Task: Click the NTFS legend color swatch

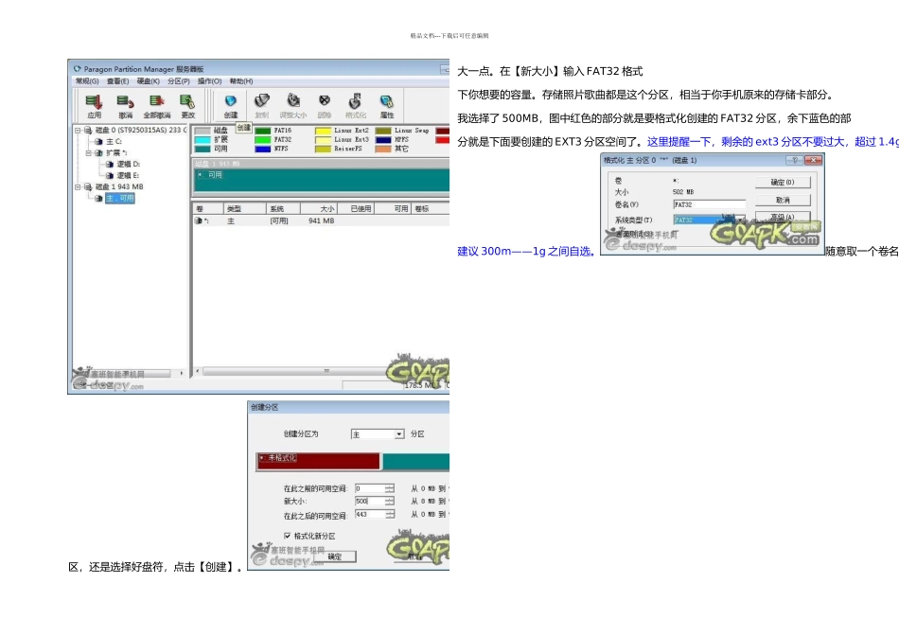Action: [x=262, y=150]
